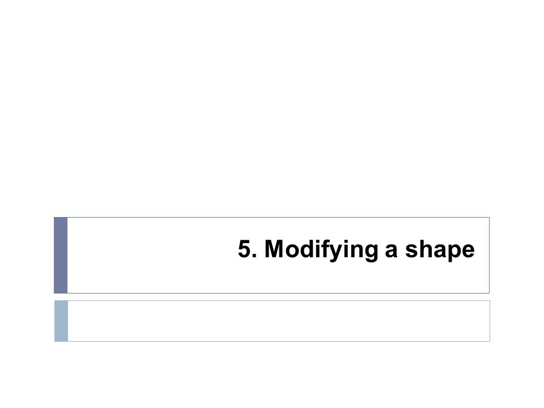This screenshot has height=408, width=544.
Task: Click the right end of the empty subtitle box
Action: 482,321
